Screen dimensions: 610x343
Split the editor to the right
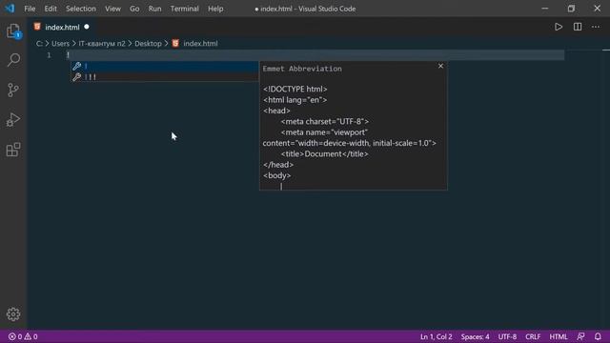point(578,27)
